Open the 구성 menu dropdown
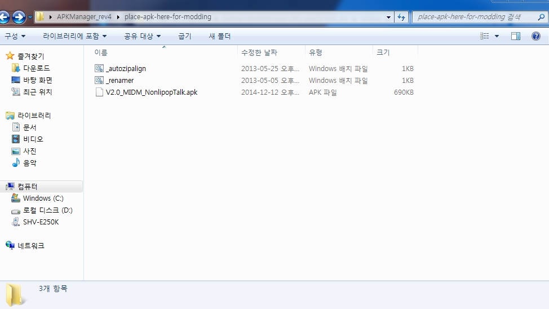 click(15, 36)
